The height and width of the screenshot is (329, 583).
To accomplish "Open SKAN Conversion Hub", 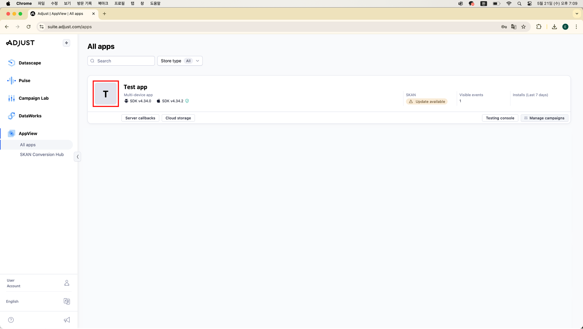I will tap(42, 155).
